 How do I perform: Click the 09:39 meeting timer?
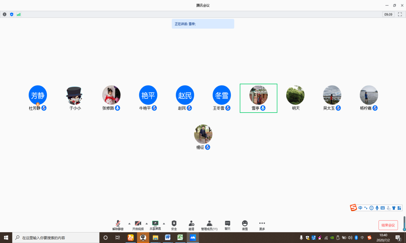click(388, 14)
